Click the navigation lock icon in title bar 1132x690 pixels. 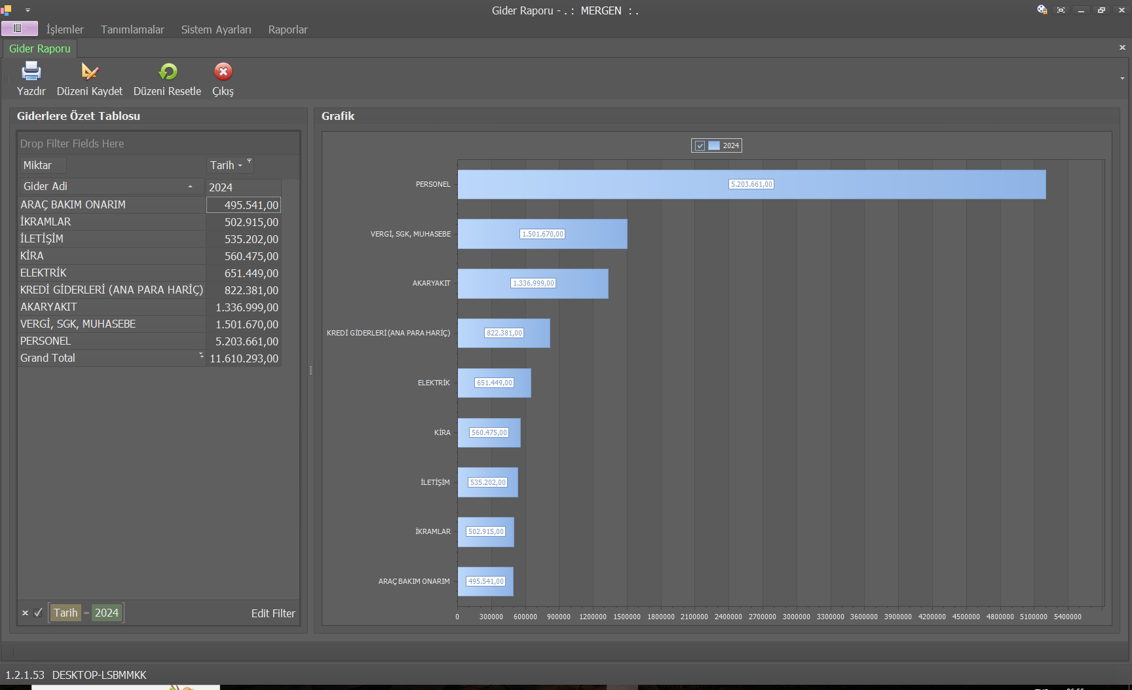[x=1042, y=10]
